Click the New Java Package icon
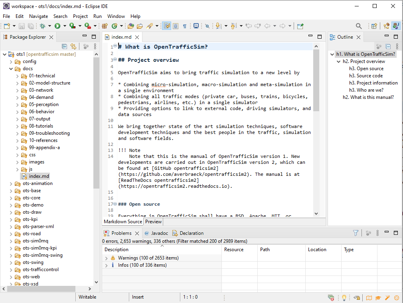This screenshot has width=403, height=303. point(105,26)
